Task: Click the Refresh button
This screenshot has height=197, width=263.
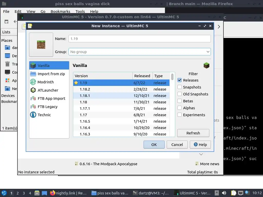Action: point(193,133)
